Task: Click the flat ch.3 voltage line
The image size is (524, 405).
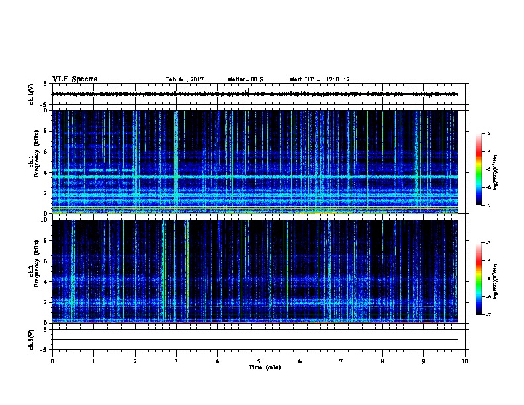Action: click(255, 340)
